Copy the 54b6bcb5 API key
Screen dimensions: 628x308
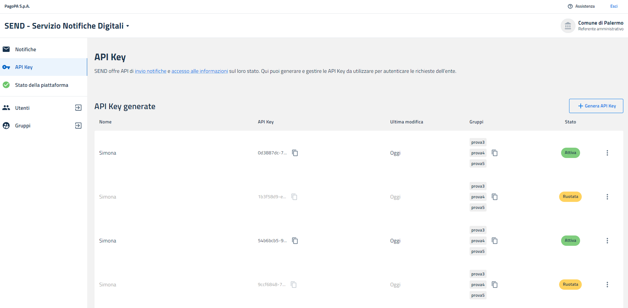click(295, 241)
